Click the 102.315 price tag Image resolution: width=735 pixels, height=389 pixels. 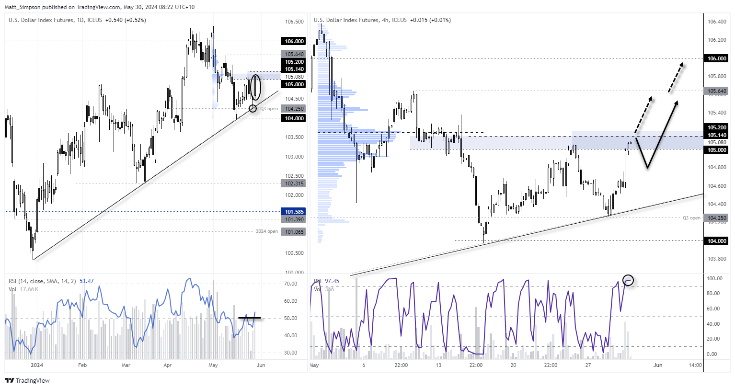294,183
